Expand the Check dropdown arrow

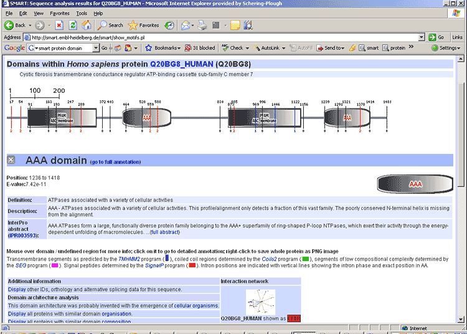(x=247, y=48)
